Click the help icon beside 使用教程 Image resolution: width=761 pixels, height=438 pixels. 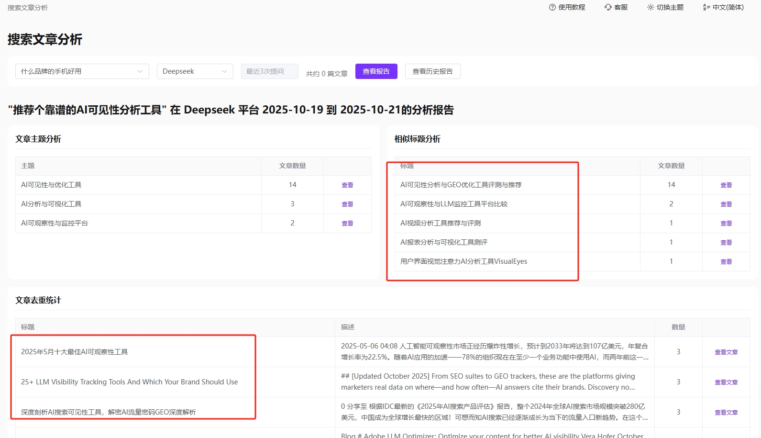(x=552, y=7)
